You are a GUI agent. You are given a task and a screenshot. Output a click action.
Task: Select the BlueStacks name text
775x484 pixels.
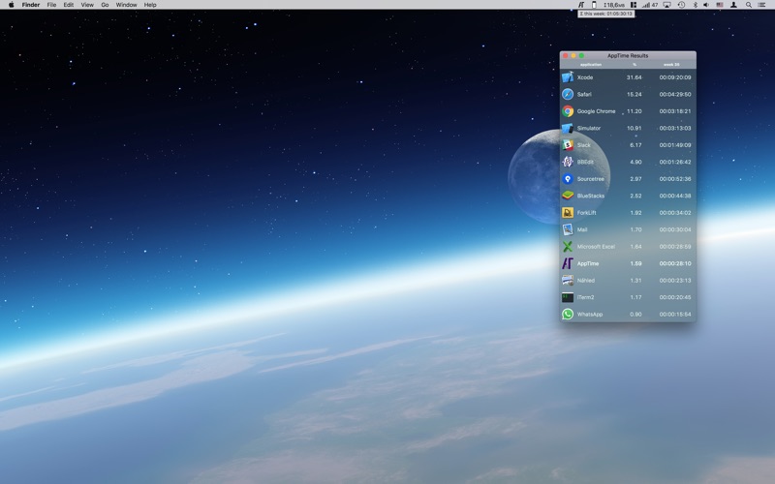click(x=591, y=196)
